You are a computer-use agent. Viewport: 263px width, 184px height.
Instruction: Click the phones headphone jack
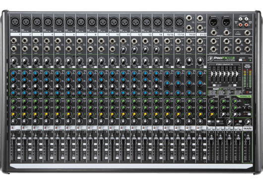coord(248,33)
